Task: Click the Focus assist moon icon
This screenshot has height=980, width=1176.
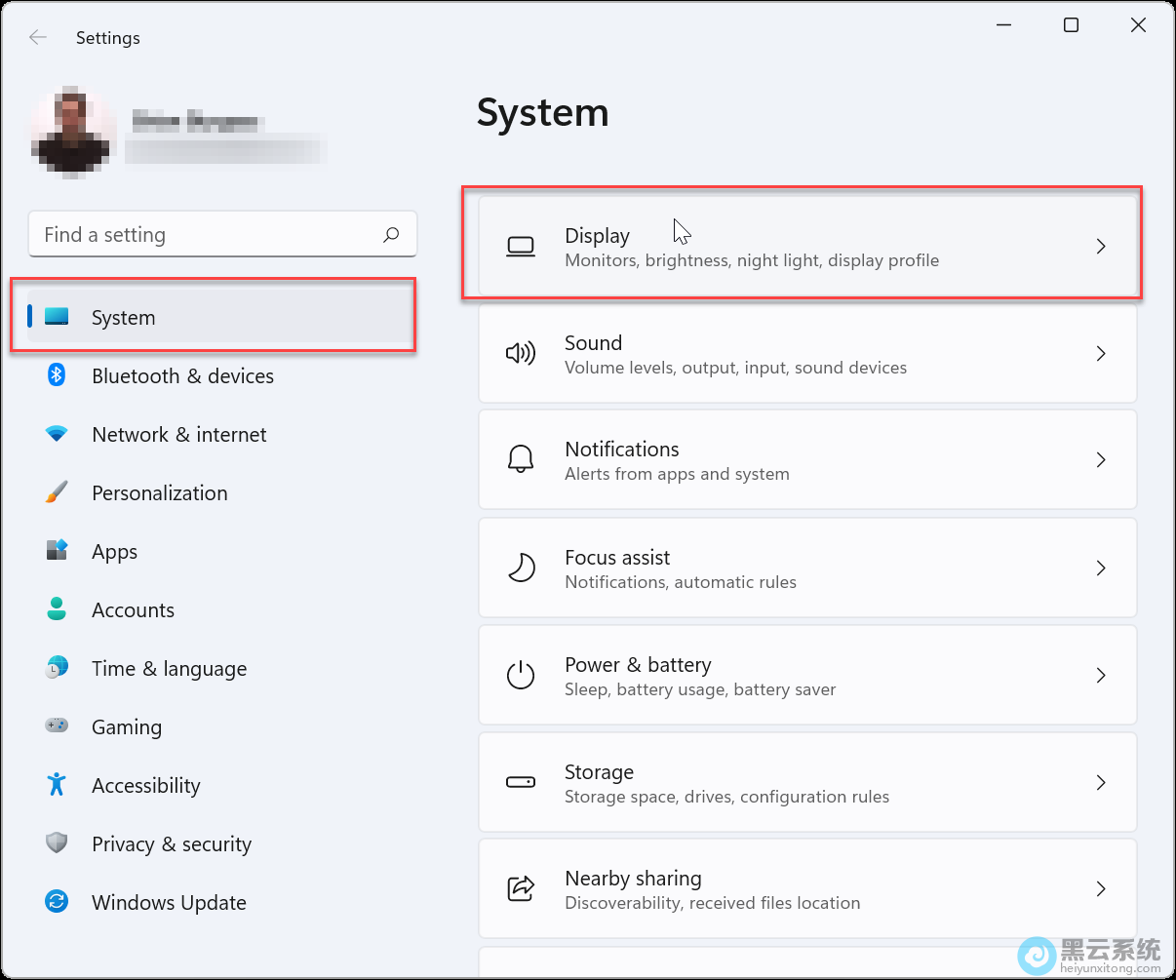Action: click(521, 568)
